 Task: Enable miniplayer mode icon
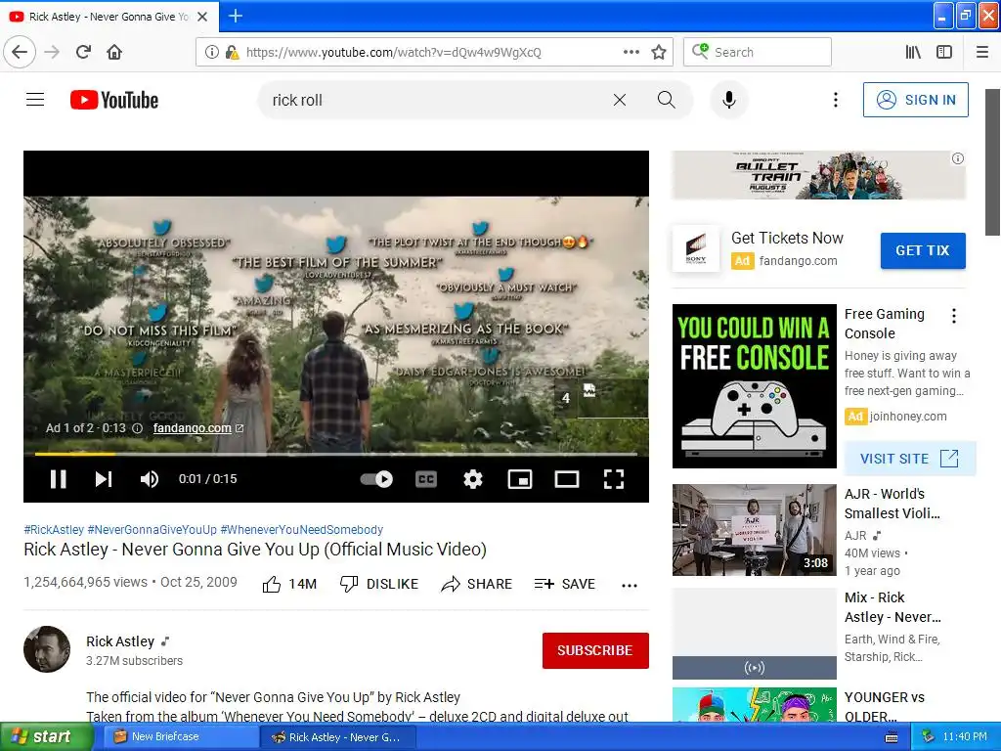(x=520, y=479)
